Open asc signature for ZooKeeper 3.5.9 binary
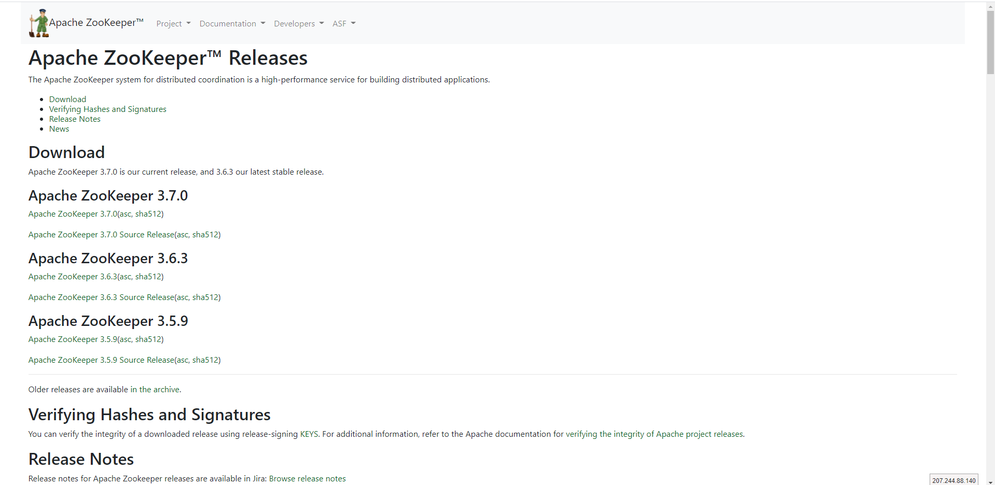 click(x=125, y=339)
